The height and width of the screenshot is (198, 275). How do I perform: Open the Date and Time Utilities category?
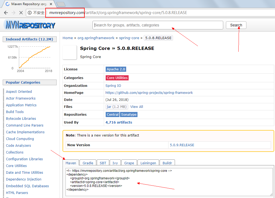pos(25,173)
